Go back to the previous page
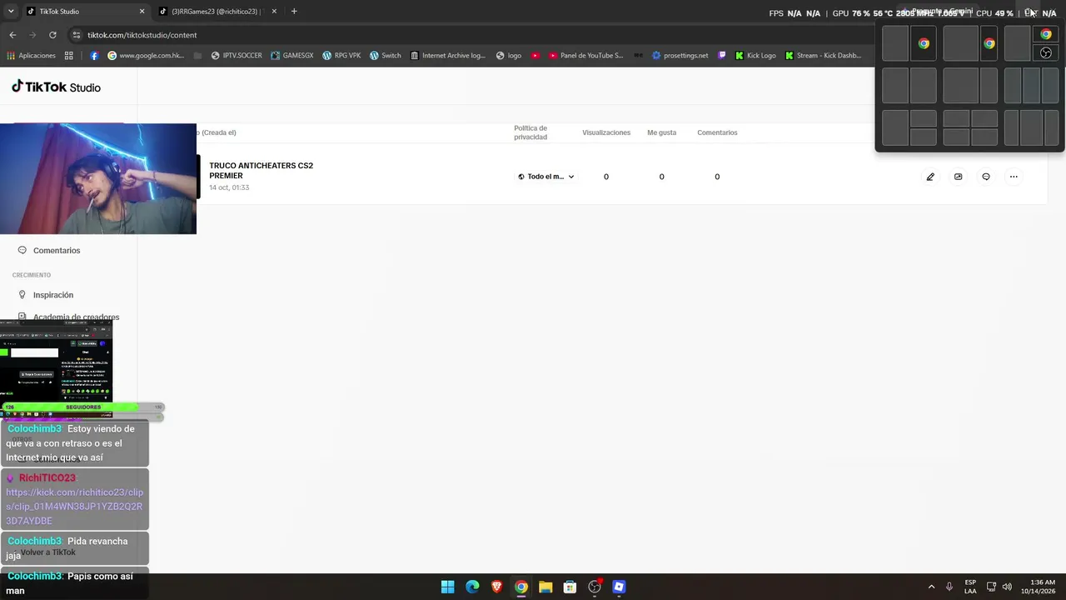The image size is (1066, 600). (x=12, y=35)
